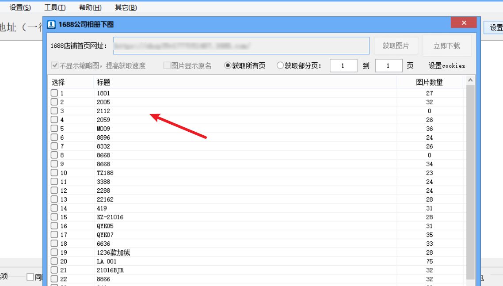The width and height of the screenshot is (503, 286).
Task: Click image count 36 for M009
Action: click(430, 128)
